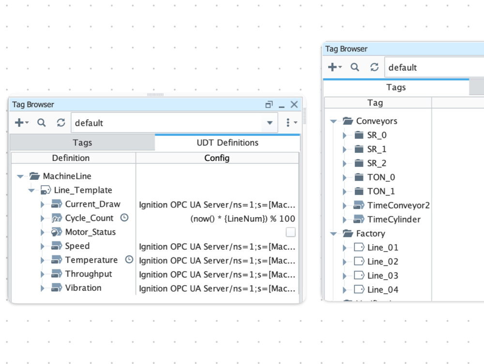
Task: Click the Throughput tag icon
Action: (x=57, y=274)
